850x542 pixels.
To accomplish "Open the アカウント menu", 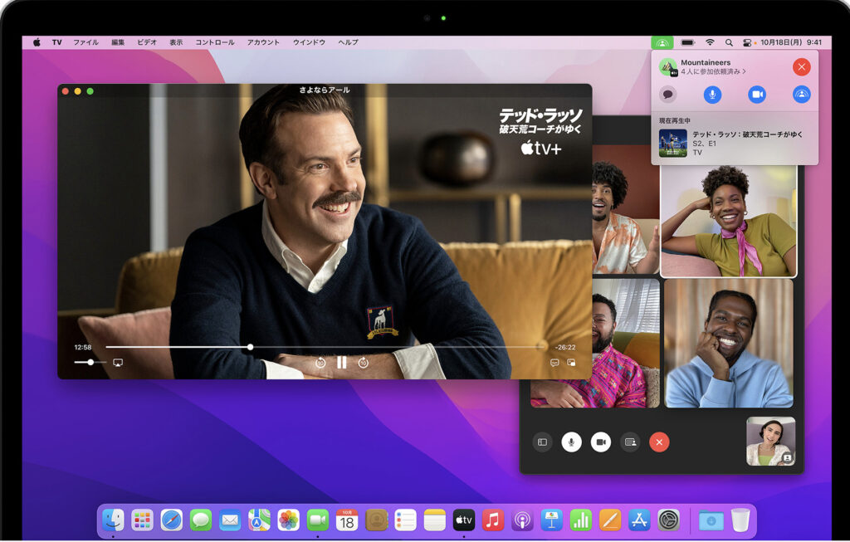I will pyautogui.click(x=263, y=42).
